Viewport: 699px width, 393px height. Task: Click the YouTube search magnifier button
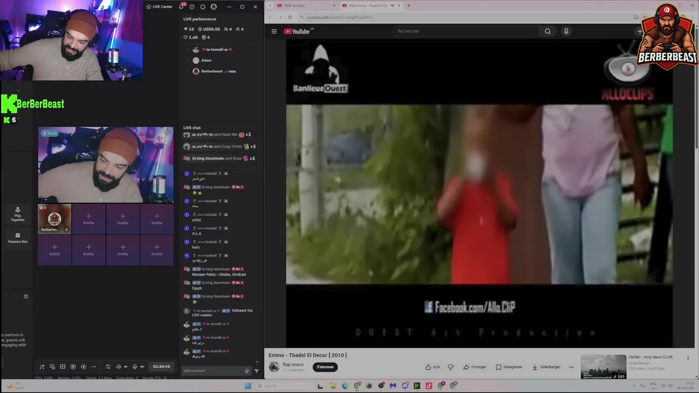click(548, 31)
